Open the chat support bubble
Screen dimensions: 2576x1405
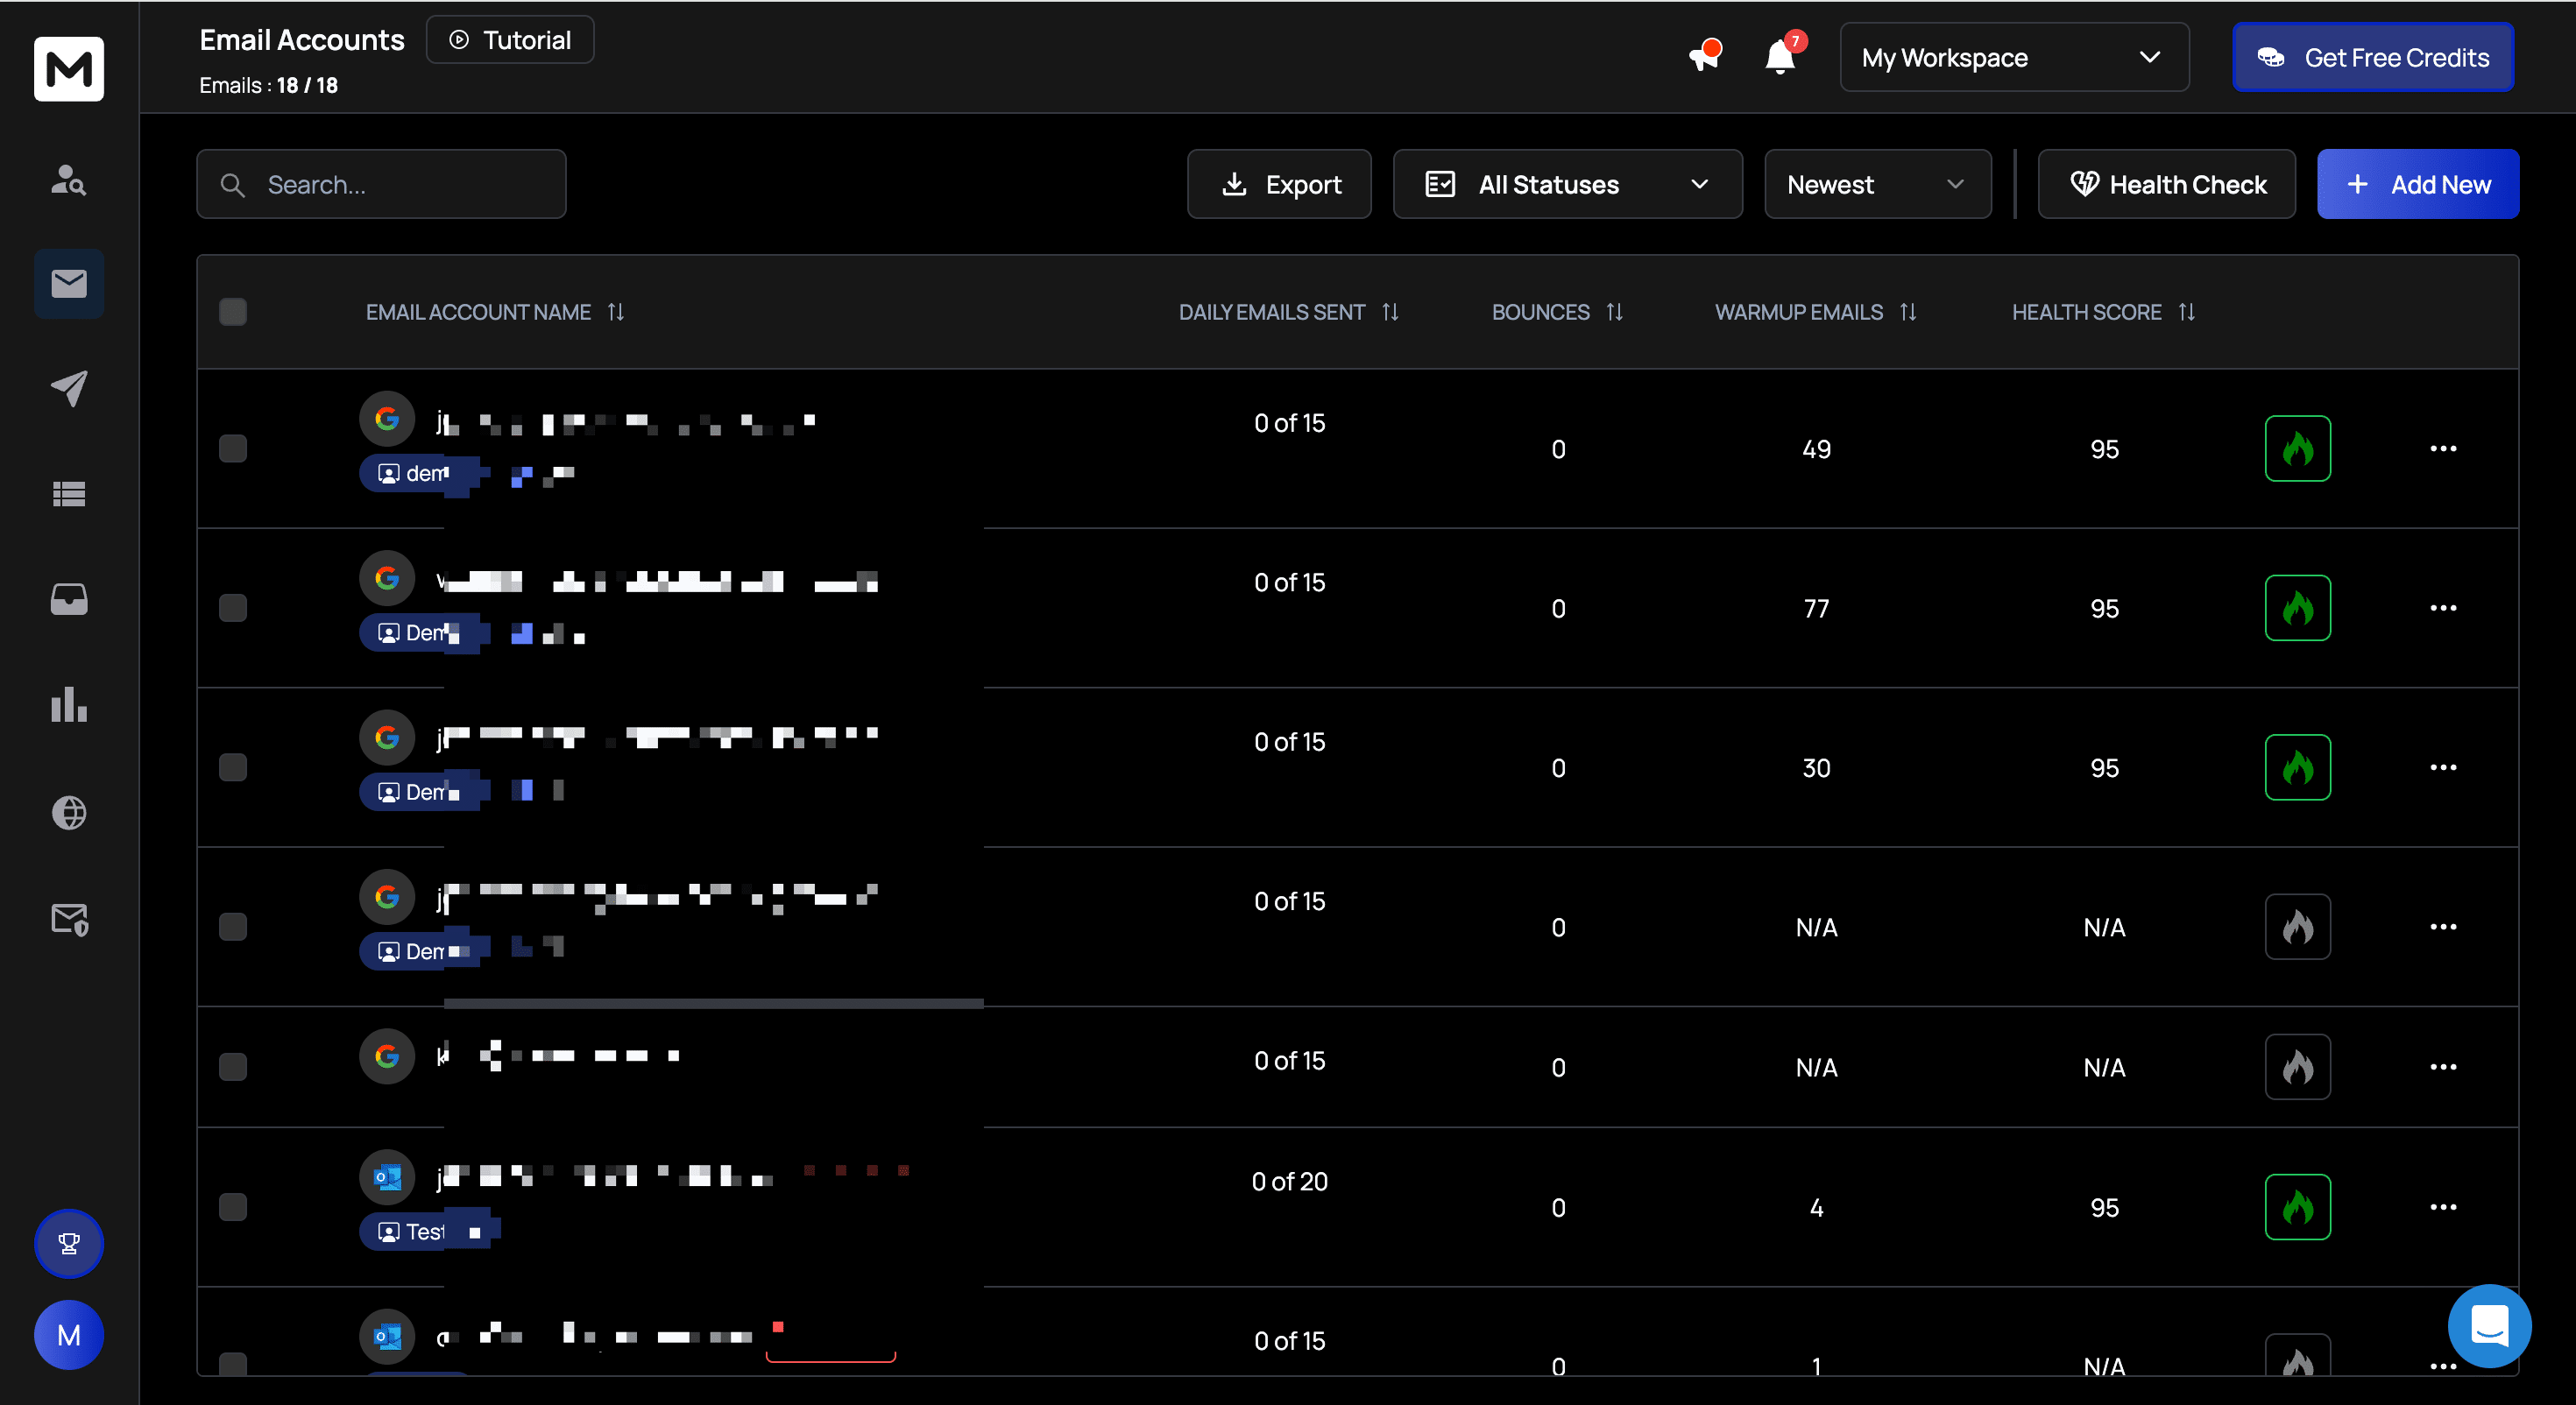[x=2488, y=1326]
